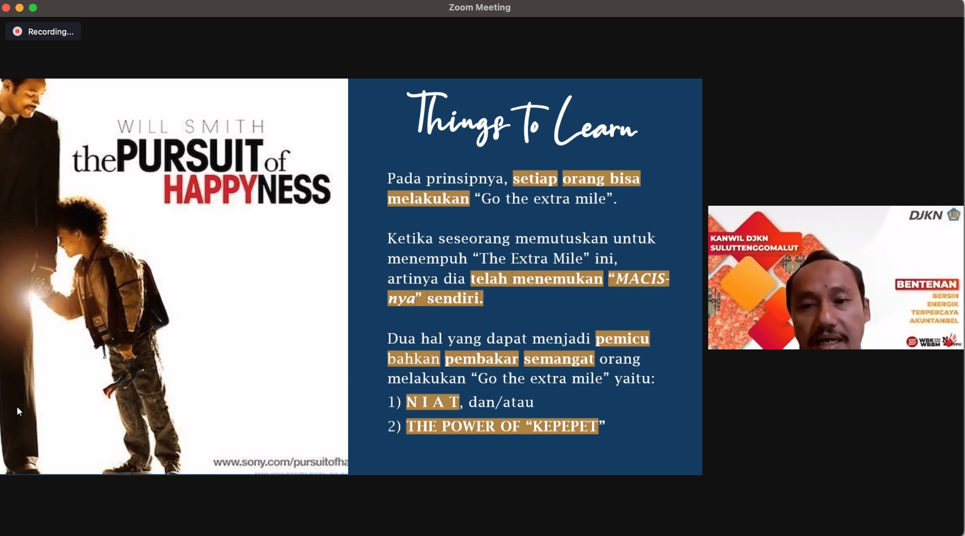Screen dimensions: 965x536
Task: Click 'Ketika seseorang memutuskan untuk' line
Action: pos(521,238)
